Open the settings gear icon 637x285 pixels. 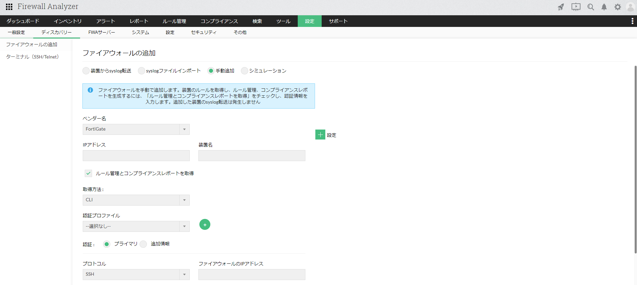pyautogui.click(x=617, y=7)
